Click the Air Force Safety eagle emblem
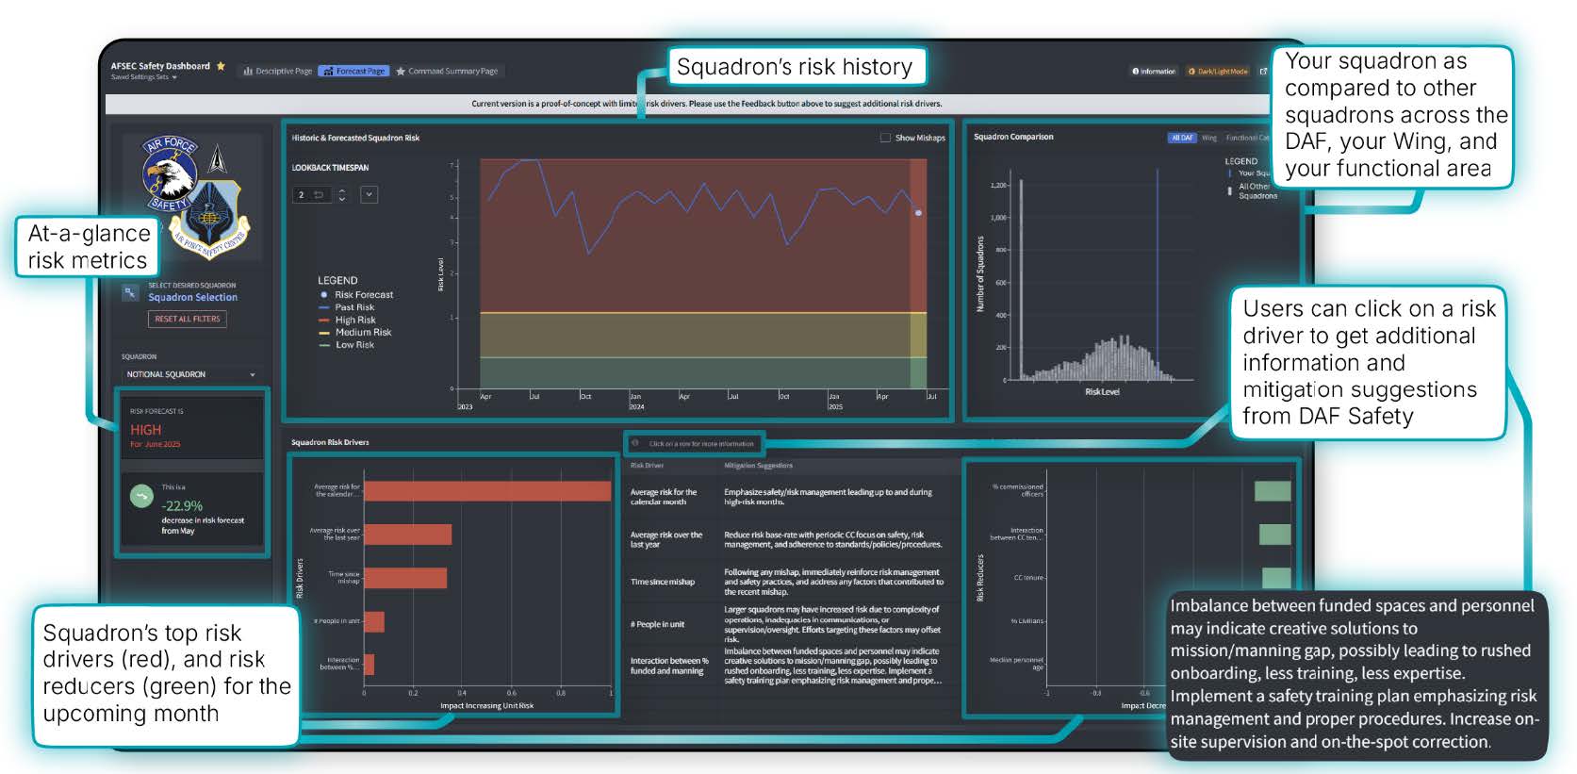 tap(171, 173)
